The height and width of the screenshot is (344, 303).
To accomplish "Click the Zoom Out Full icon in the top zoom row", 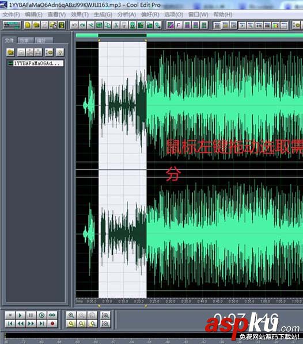I will [92, 315].
